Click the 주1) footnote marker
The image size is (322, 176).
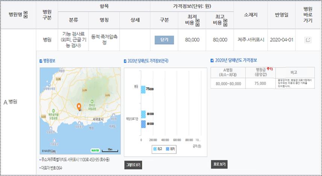coord(270,69)
